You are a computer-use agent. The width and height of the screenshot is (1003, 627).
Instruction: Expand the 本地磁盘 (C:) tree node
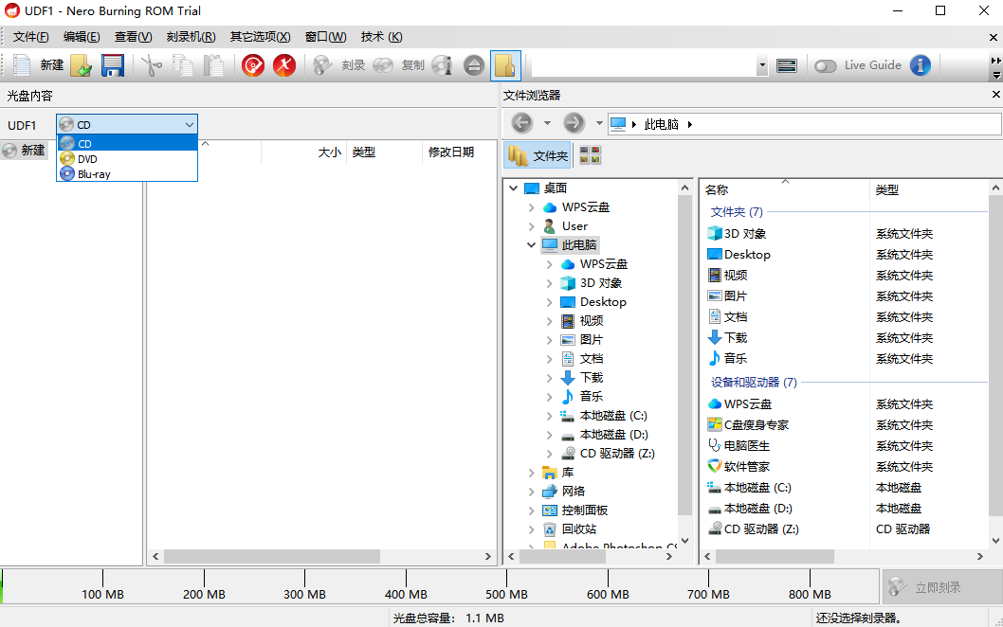tap(550, 416)
